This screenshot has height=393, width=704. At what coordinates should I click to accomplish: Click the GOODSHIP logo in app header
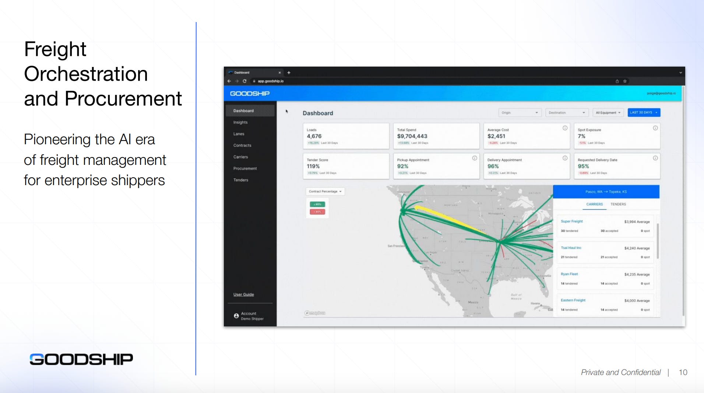[250, 93]
